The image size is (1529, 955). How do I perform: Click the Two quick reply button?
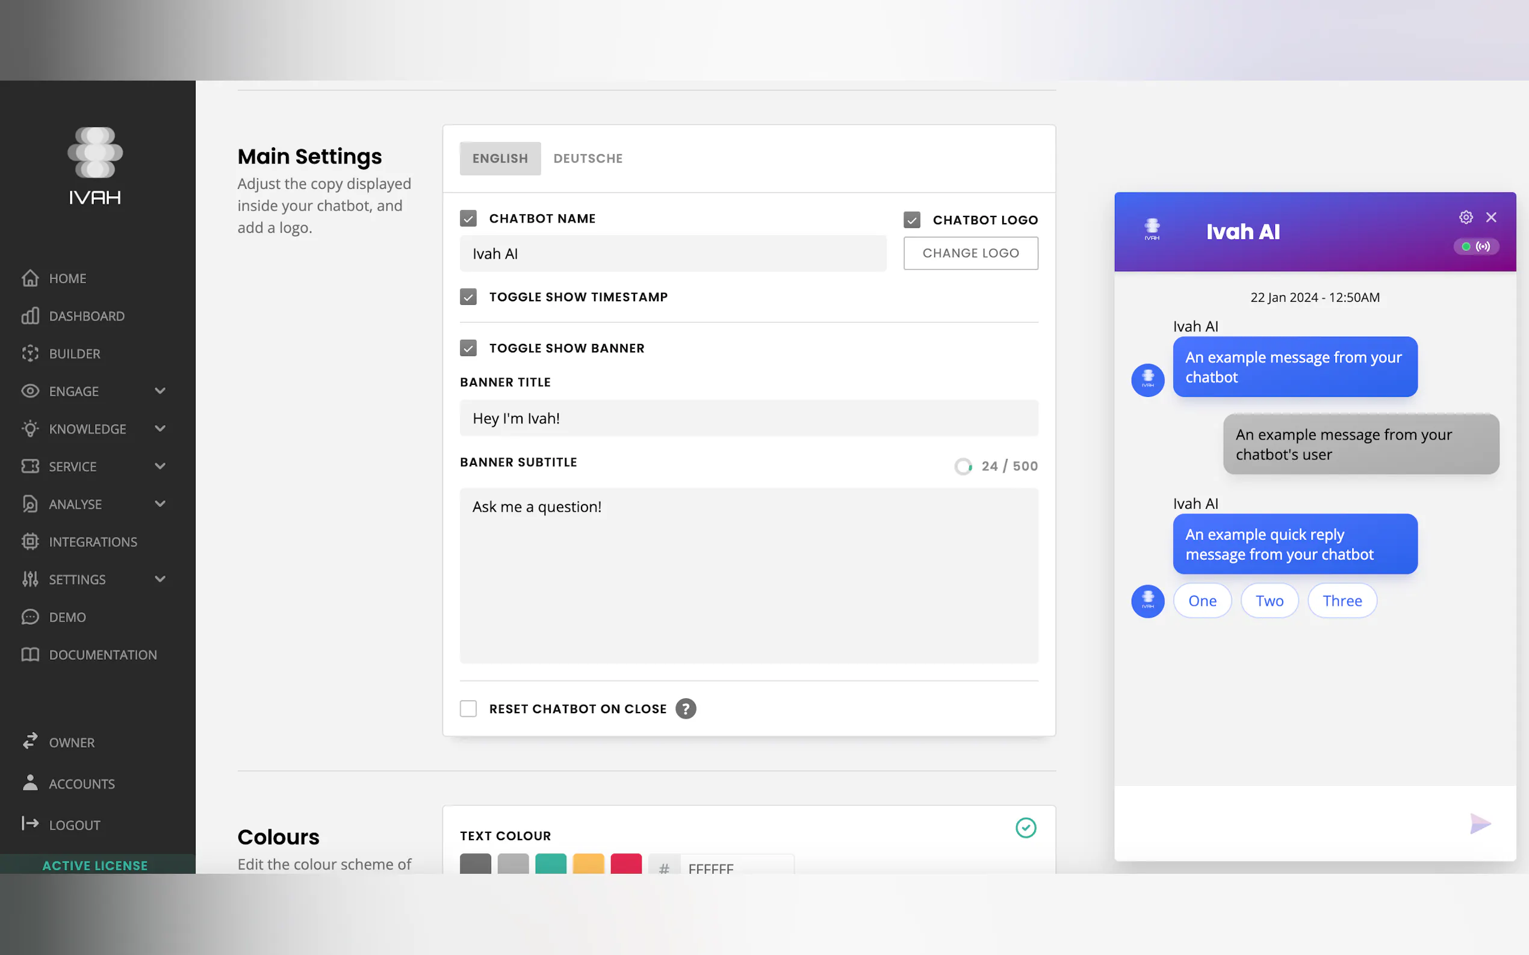[x=1268, y=601]
